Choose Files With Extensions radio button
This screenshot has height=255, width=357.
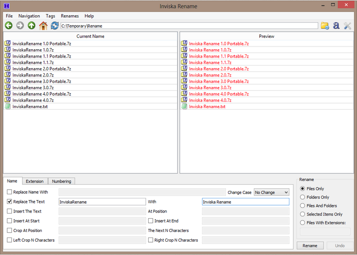tap(302, 223)
